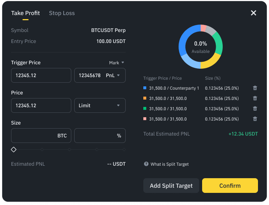Click the blue Counterparty 1 color swatch
269x205 pixels.
145,88
